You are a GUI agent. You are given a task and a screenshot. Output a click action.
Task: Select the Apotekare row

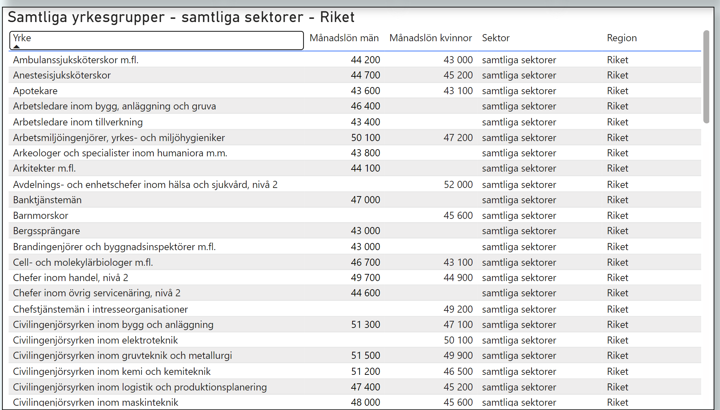click(x=35, y=91)
